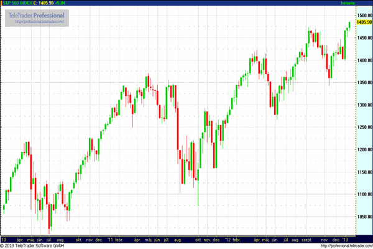Click the latest green candle at chart's right edge
The height and width of the screenshot is (249, 373).
tap(349, 25)
